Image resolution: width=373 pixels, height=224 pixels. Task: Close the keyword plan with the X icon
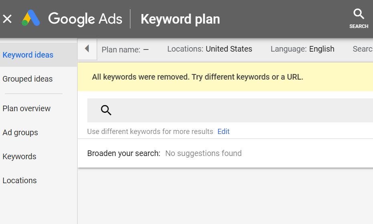pos(7,19)
